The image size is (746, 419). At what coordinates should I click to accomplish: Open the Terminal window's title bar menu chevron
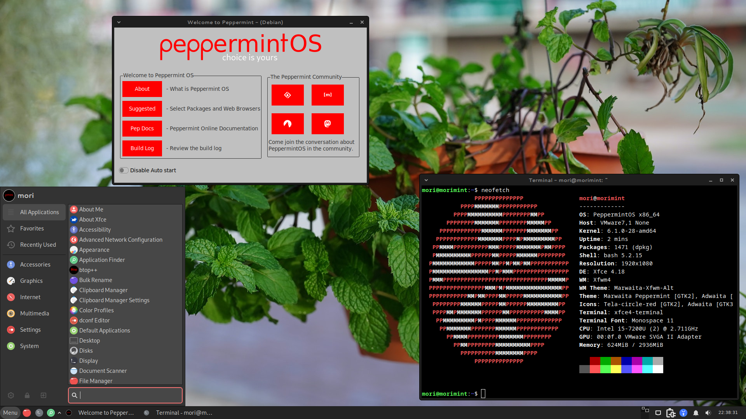pyautogui.click(x=426, y=180)
